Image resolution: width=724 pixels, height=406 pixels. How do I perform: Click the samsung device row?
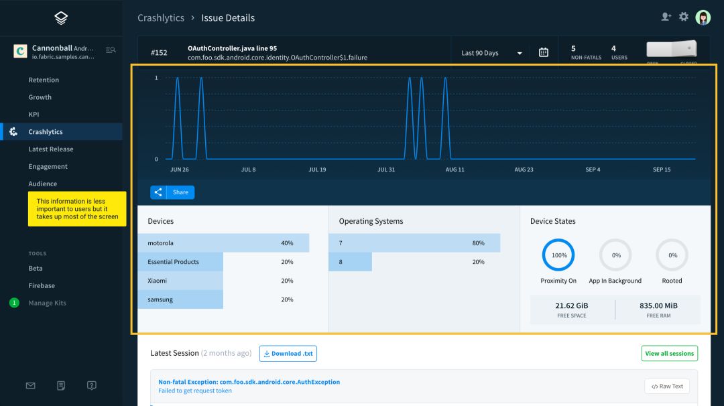(x=223, y=300)
